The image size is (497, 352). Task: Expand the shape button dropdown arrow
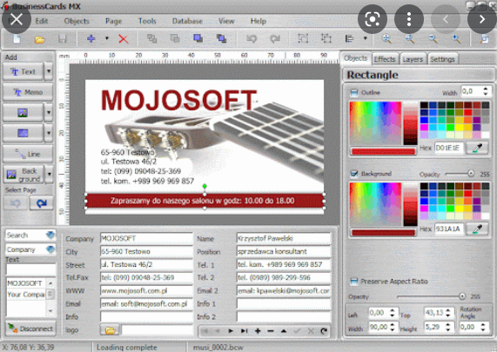coord(49,133)
